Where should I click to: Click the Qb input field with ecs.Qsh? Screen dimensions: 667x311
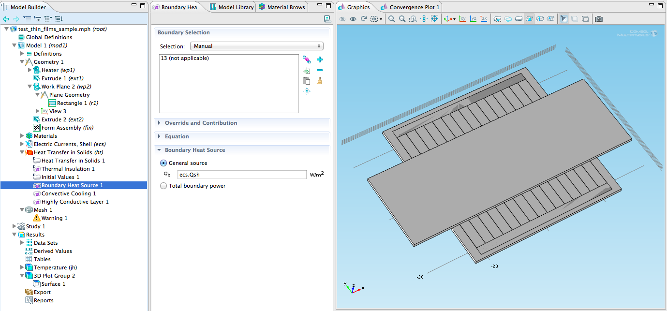[241, 175]
